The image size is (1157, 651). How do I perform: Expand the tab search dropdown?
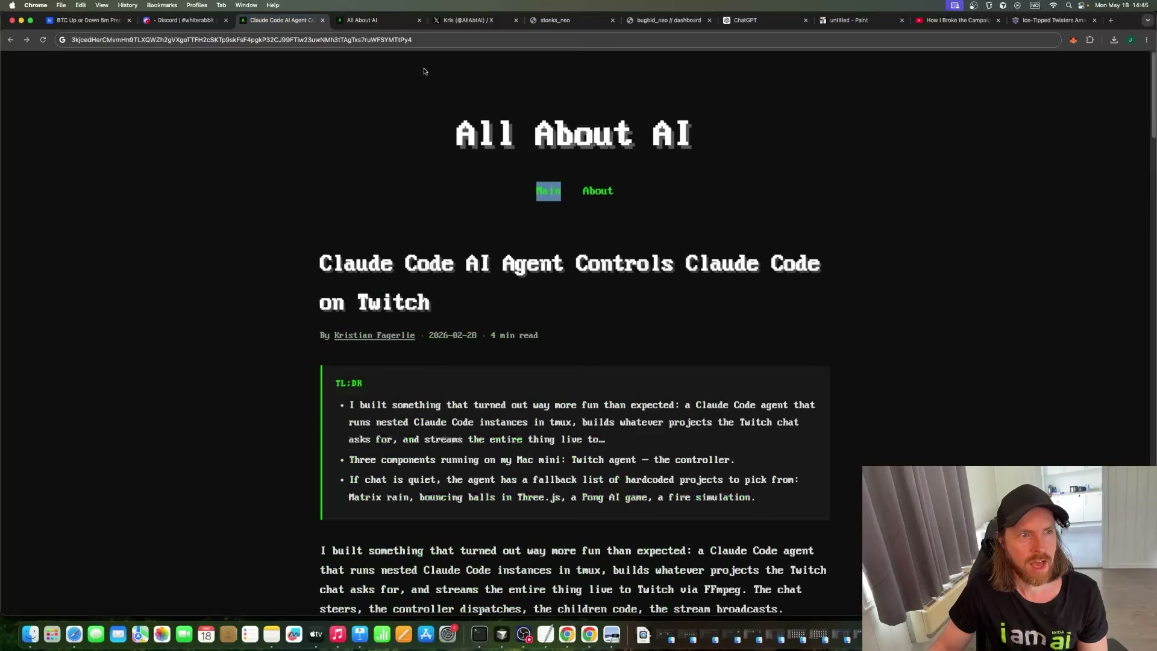1147,20
